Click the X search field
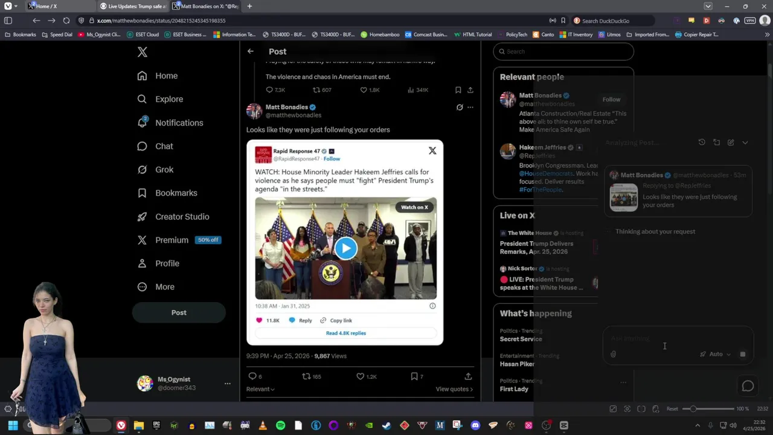Image resolution: width=773 pixels, height=435 pixels. [x=563, y=51]
